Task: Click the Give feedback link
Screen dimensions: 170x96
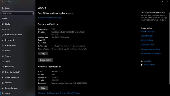Action: pyautogui.click(x=149, y=65)
